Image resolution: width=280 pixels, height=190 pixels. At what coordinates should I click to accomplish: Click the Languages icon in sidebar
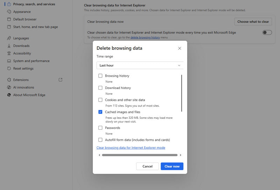(x=9, y=38)
